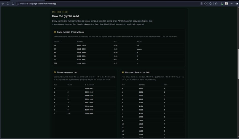Click the 'ASCII' column header
The width and height of the screenshot is (239, 139).
pyautogui.click(x=139, y=42)
